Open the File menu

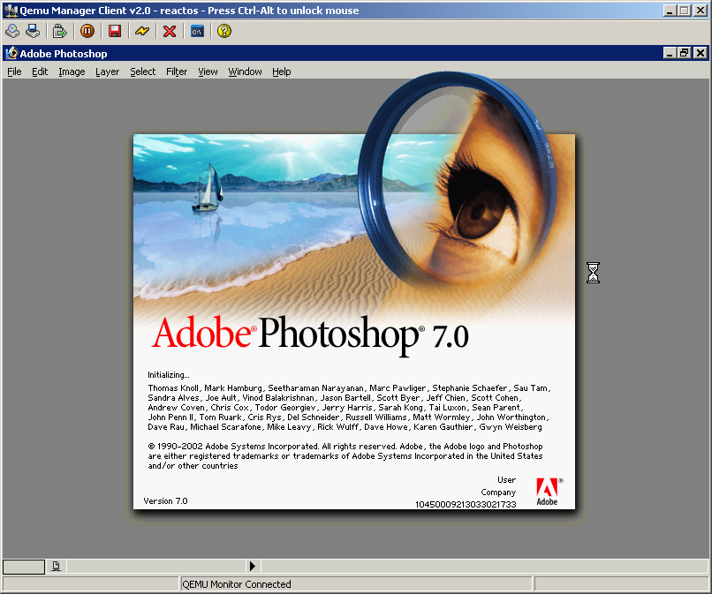pos(14,71)
